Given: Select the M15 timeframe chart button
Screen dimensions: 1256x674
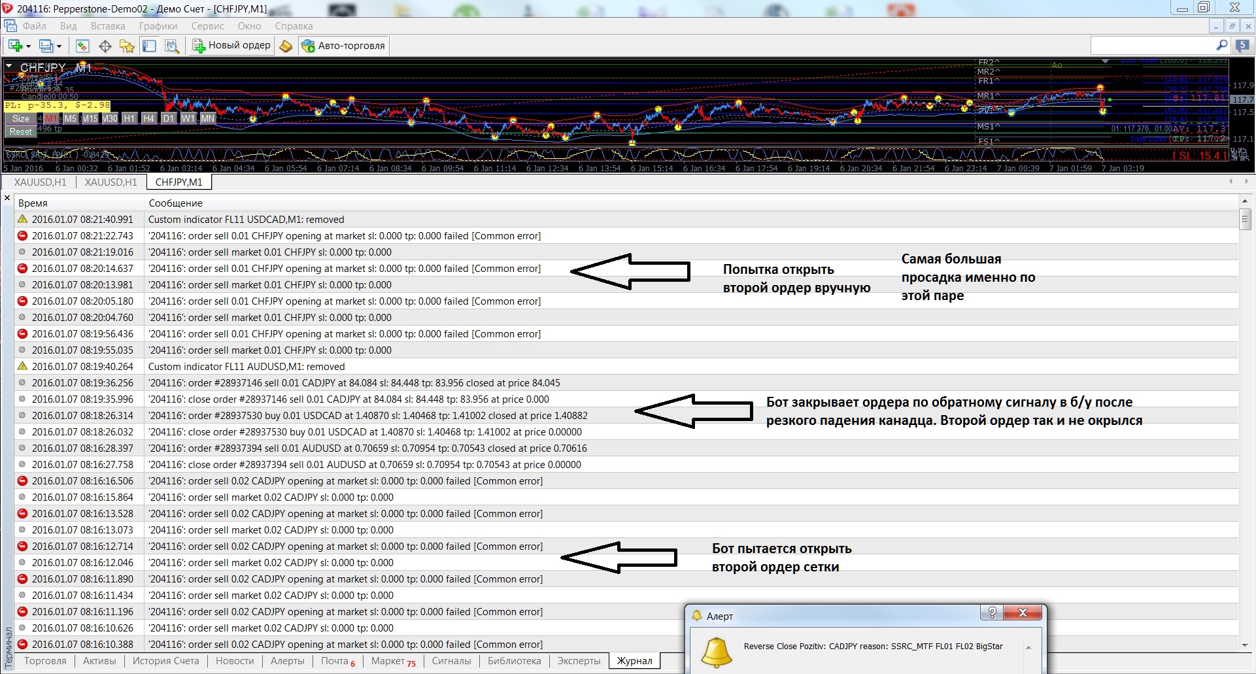Looking at the screenshot, I should tap(90, 118).
